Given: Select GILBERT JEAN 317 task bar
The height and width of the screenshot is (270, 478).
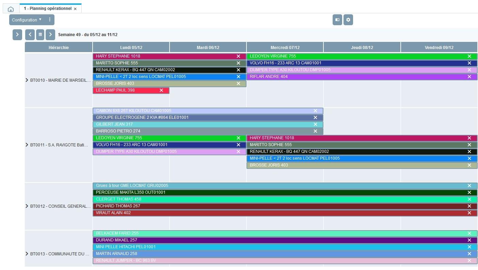Looking at the screenshot, I should pyautogui.click(x=208, y=124).
